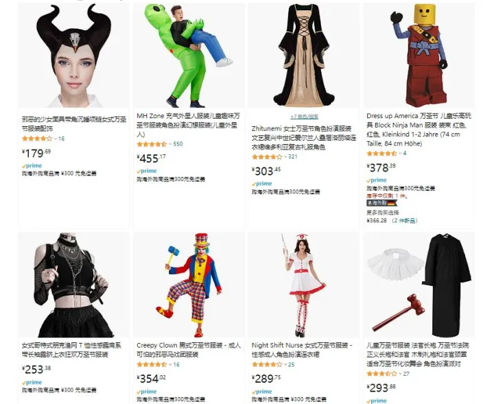Open the Zhitunemi medieval dress title link
The width and height of the screenshot is (494, 404).
click(304, 138)
